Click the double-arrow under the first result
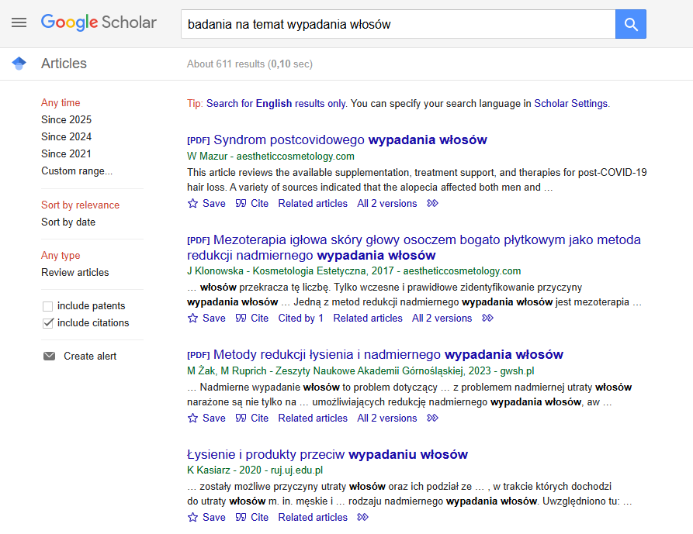The height and width of the screenshot is (534, 693). click(431, 203)
